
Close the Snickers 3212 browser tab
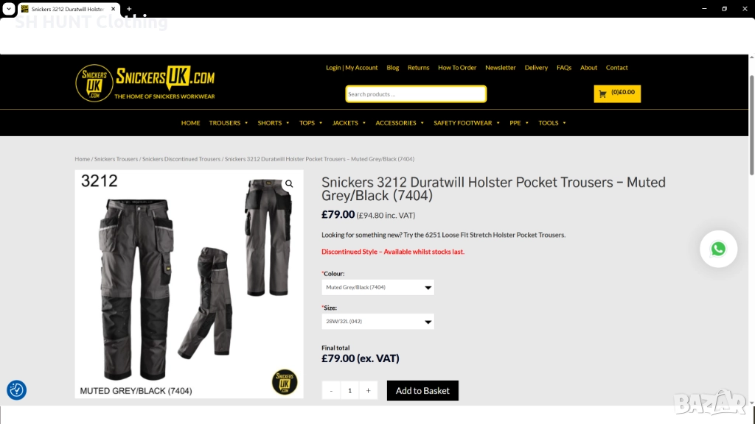113,9
